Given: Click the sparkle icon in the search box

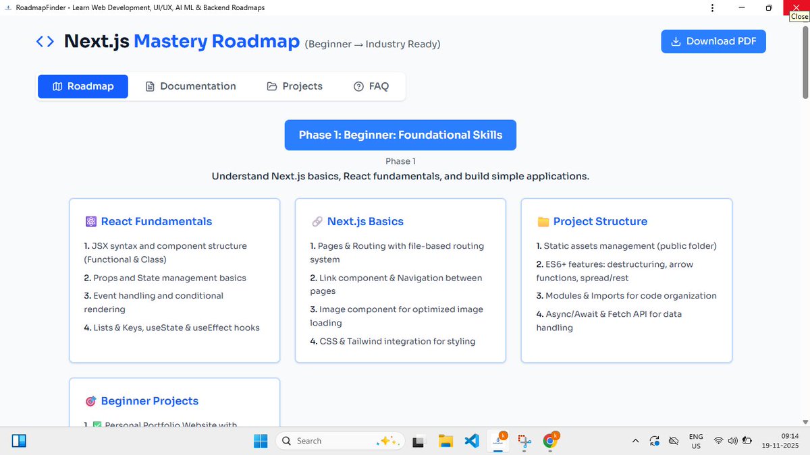Looking at the screenshot, I should coord(387,441).
